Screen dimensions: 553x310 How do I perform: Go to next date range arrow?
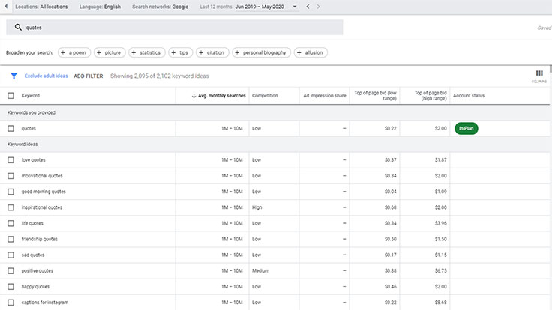click(x=318, y=6)
